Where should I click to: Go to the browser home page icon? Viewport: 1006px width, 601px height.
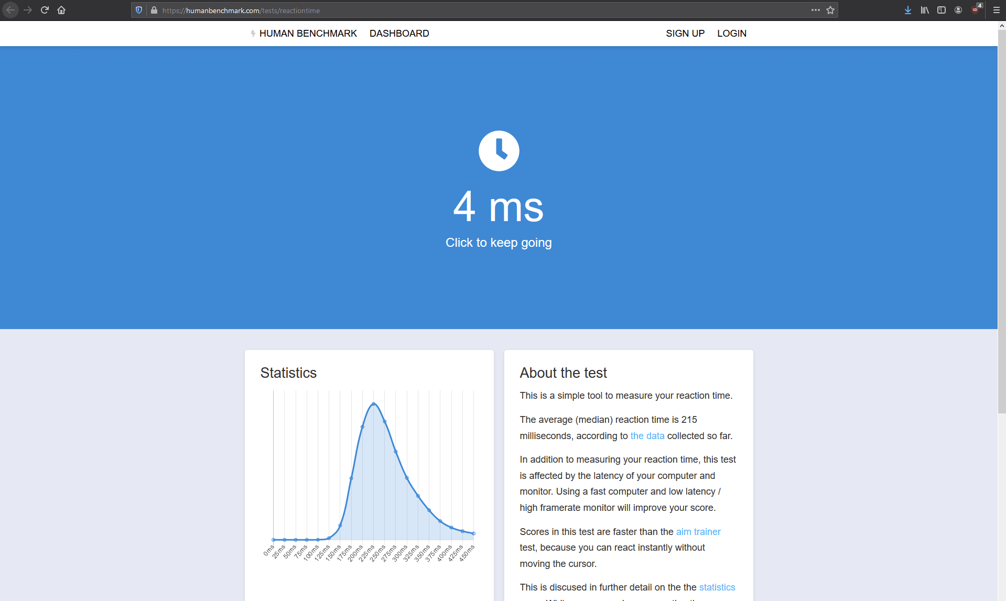tap(61, 10)
